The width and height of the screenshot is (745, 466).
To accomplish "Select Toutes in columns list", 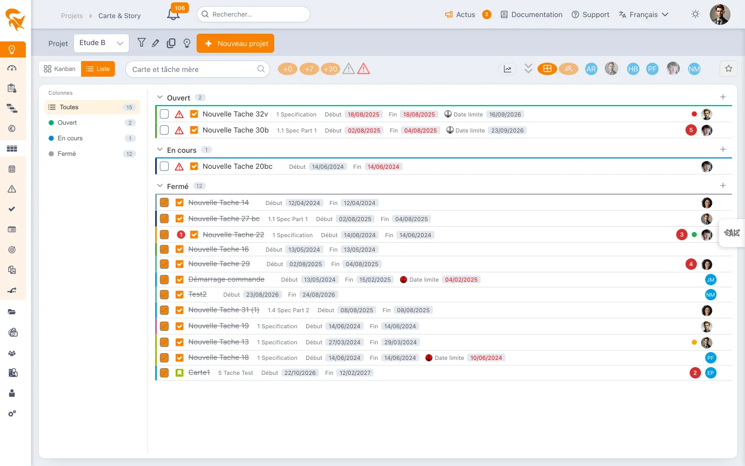I will tap(92, 107).
